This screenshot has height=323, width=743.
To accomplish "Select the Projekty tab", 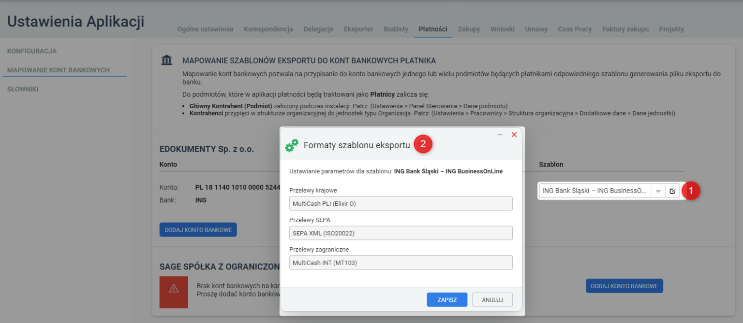I will pos(671,29).
